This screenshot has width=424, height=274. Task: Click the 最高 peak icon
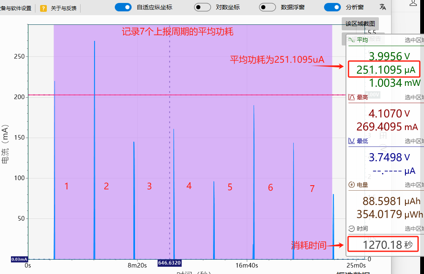pos(351,97)
